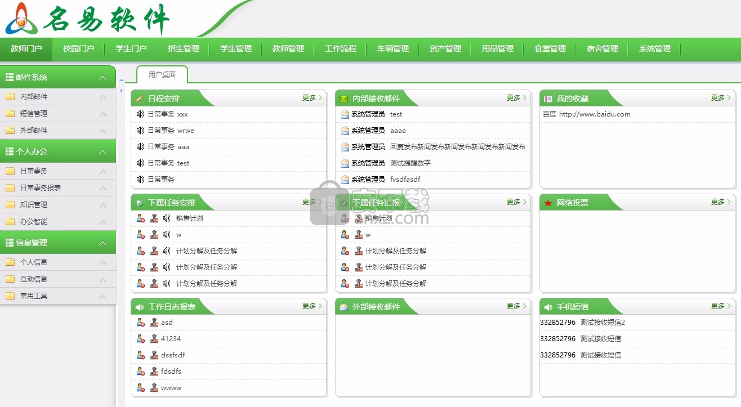The width and height of the screenshot is (741, 407).
Task: Expand the 日常事务报表 item chevron
Action: [x=103, y=187]
